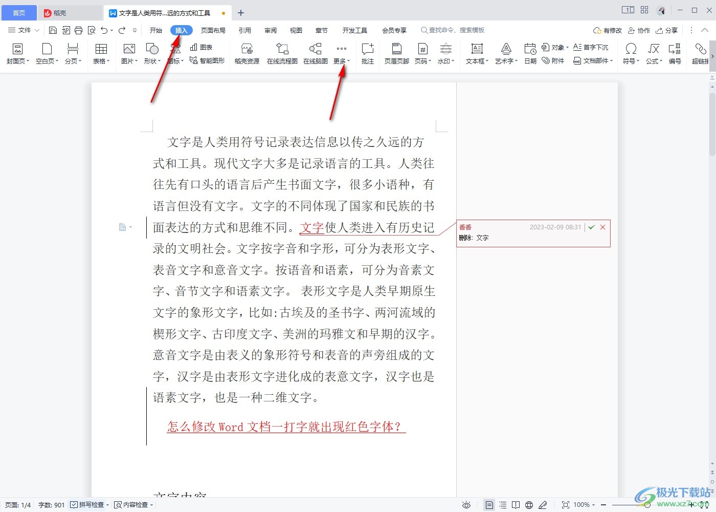Click the Print icon in quick access toolbar

tap(79, 31)
